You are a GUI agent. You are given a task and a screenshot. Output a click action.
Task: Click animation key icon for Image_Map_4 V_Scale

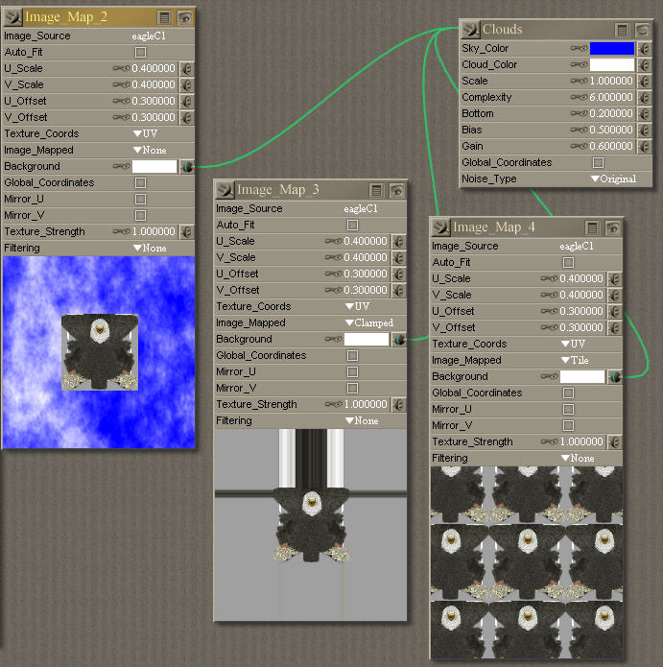pos(550,296)
